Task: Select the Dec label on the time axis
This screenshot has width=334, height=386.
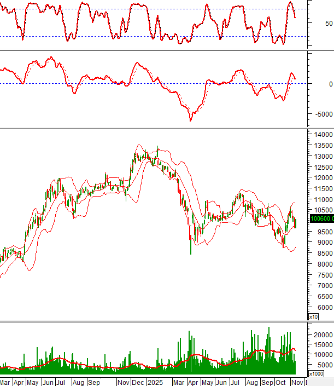Action: [138, 382]
